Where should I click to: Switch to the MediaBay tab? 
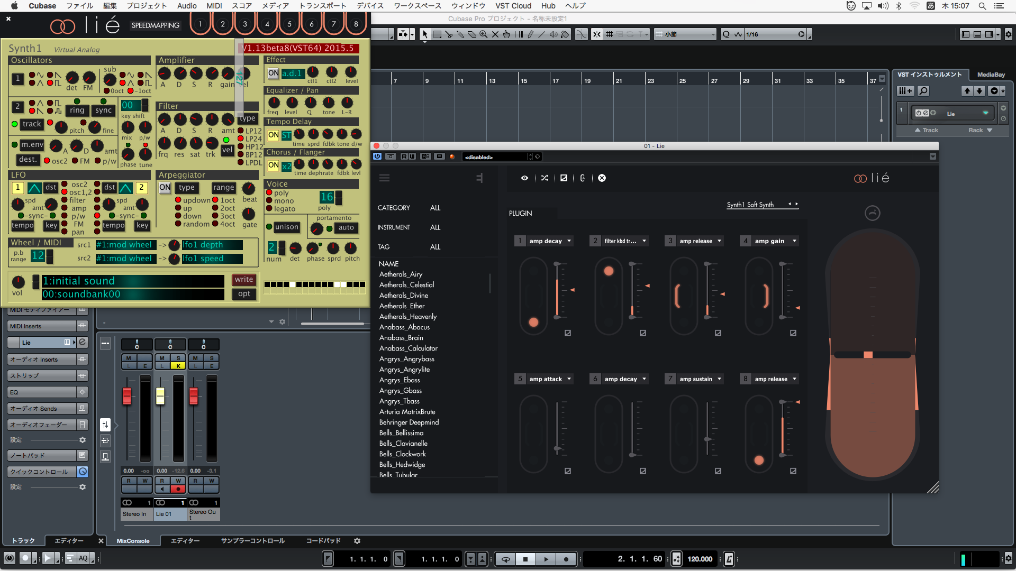[991, 75]
